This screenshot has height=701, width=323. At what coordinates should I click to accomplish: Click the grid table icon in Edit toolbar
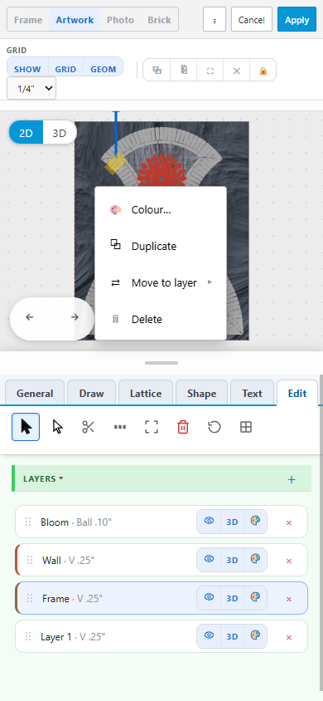click(x=246, y=427)
